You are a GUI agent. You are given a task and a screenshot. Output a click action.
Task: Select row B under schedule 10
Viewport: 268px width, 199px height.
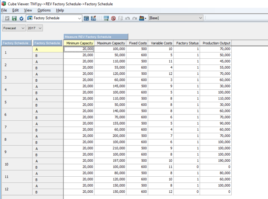[x=48, y=167]
